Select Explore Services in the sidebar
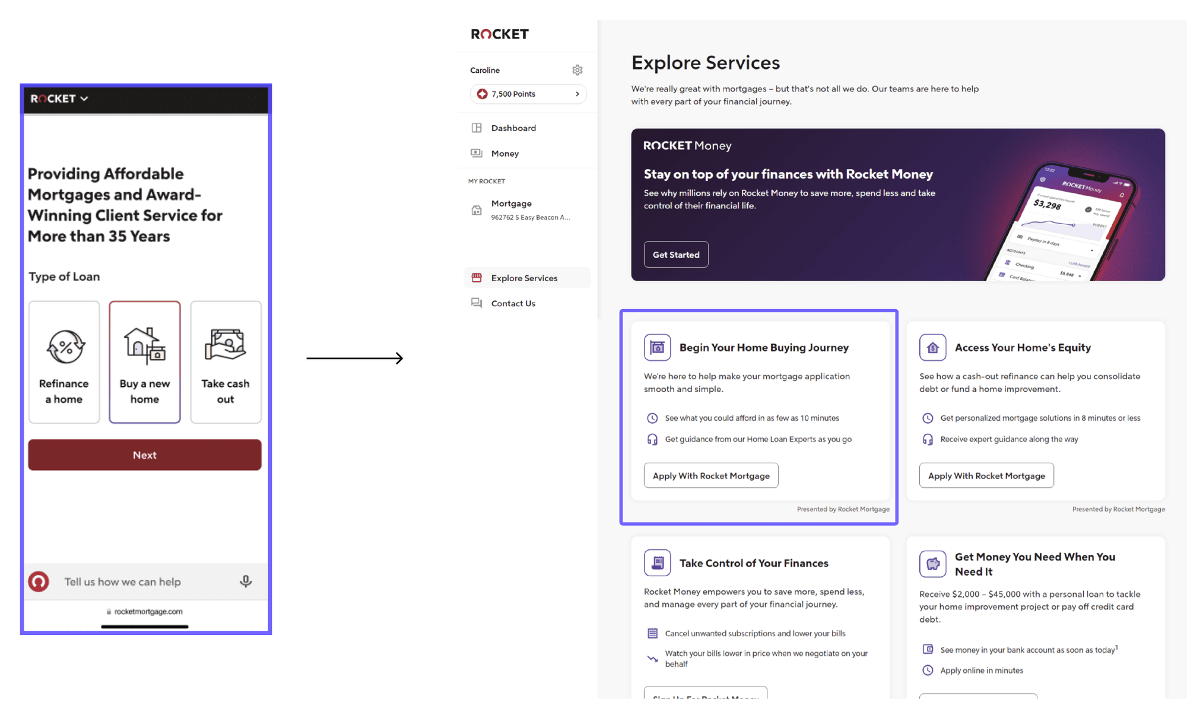The width and height of the screenshot is (1187, 718). tap(527, 278)
